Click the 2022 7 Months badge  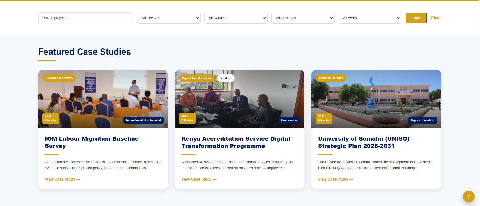point(51,118)
